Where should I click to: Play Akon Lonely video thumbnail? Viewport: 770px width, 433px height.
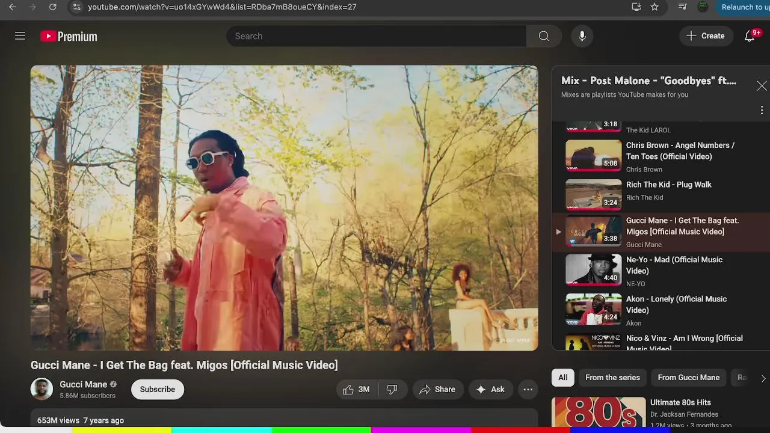point(593,309)
